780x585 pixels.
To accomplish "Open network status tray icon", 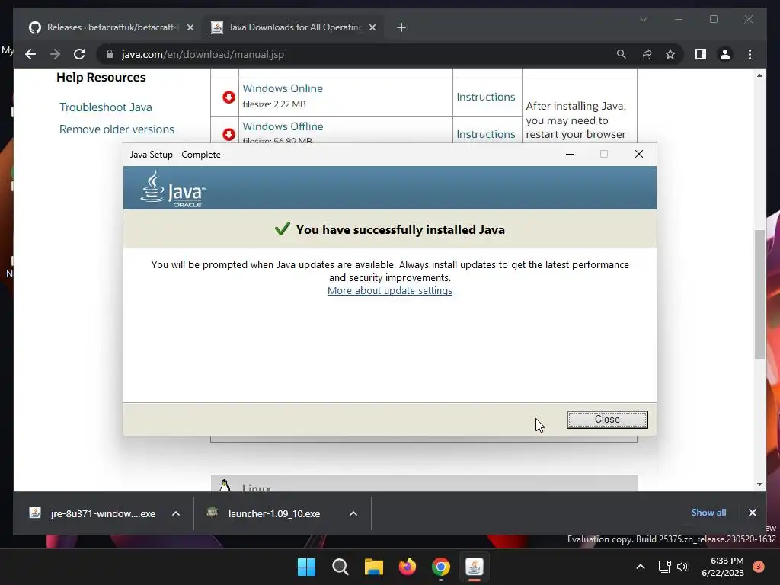I will pyautogui.click(x=664, y=567).
